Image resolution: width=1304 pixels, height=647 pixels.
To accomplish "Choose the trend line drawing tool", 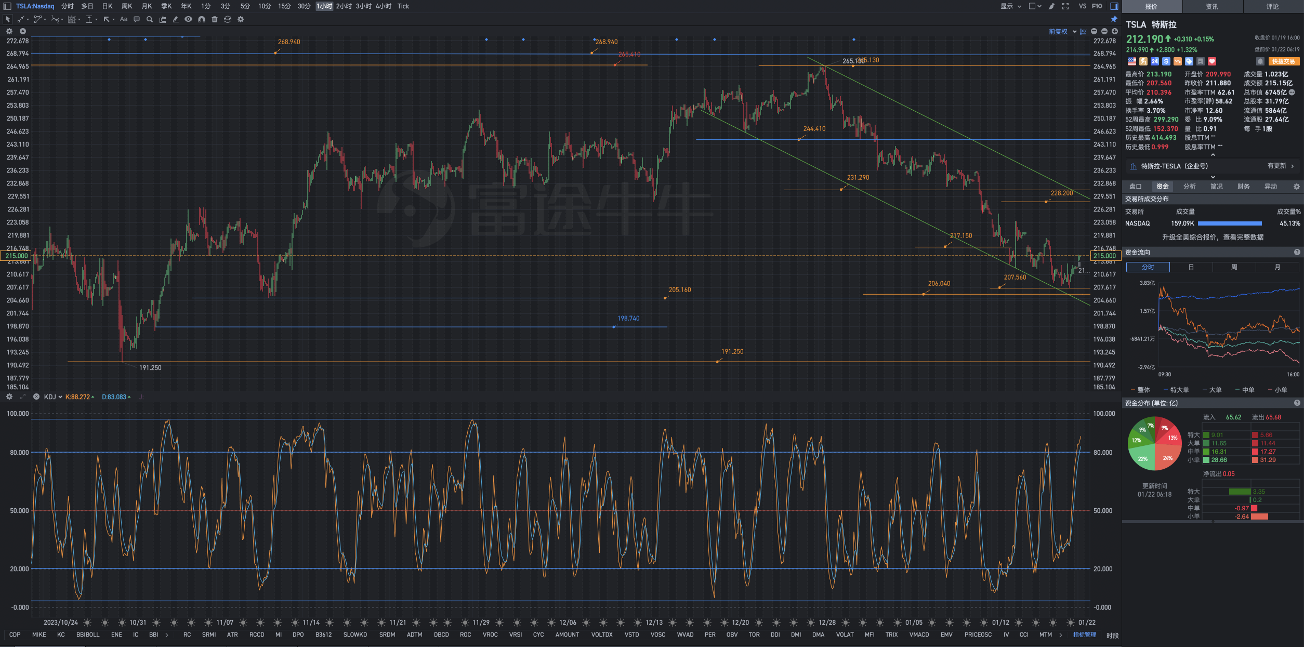I will click(21, 19).
